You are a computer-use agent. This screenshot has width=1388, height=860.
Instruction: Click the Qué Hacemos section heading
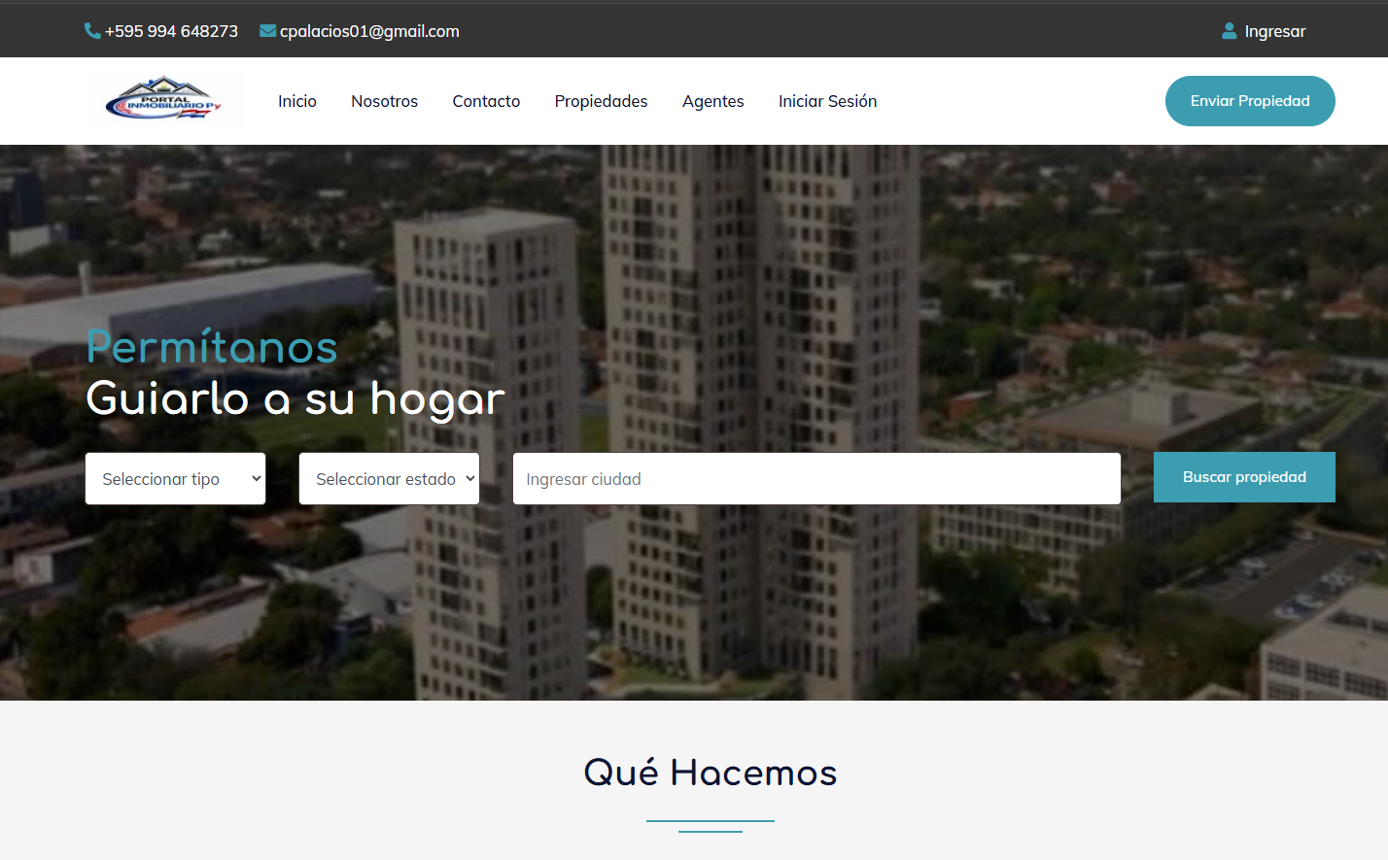[710, 773]
